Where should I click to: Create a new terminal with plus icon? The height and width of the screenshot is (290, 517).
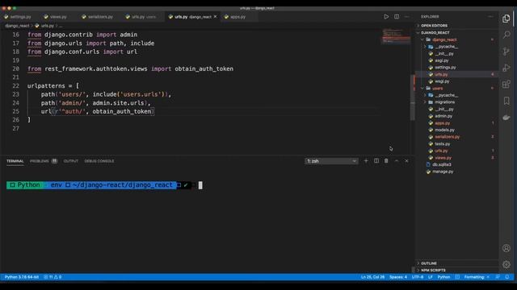click(366, 161)
